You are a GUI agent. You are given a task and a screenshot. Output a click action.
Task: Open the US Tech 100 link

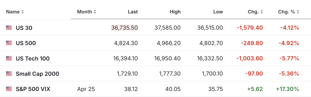click(x=33, y=58)
